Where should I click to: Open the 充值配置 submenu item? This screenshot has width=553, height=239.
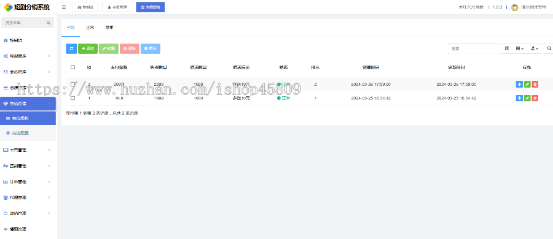(x=28, y=133)
